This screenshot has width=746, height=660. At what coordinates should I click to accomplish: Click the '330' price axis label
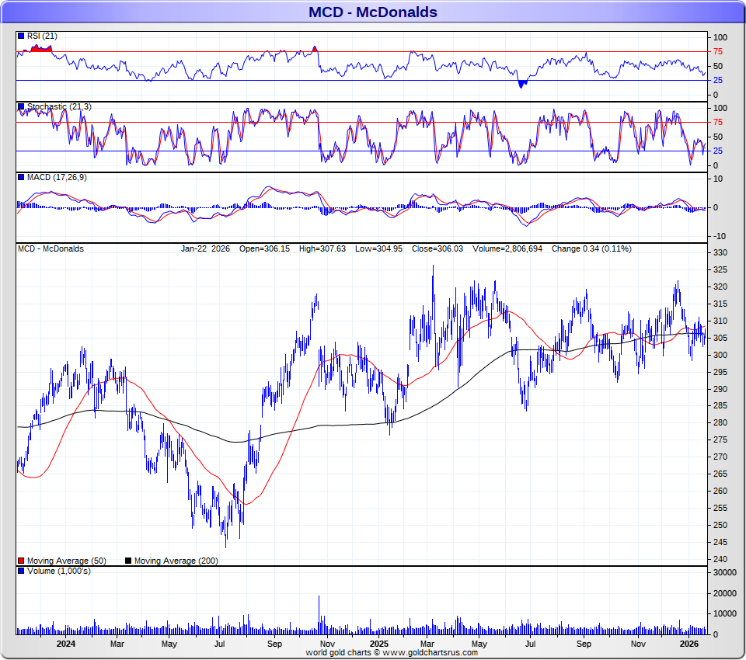point(720,252)
